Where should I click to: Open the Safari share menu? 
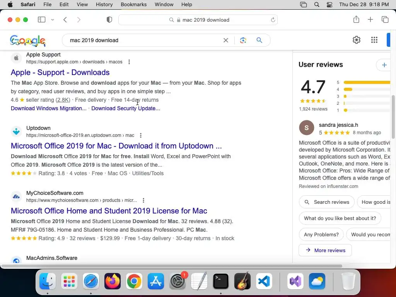click(x=356, y=19)
